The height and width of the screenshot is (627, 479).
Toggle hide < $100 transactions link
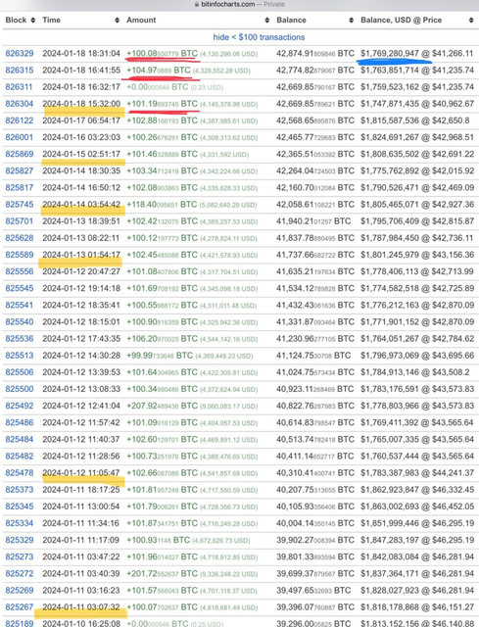(259, 37)
